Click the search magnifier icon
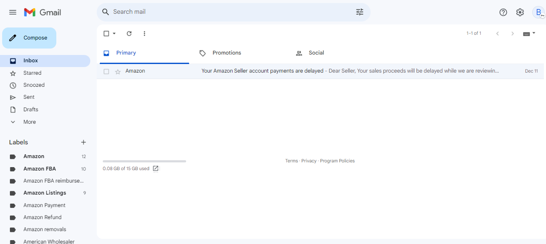 105,12
